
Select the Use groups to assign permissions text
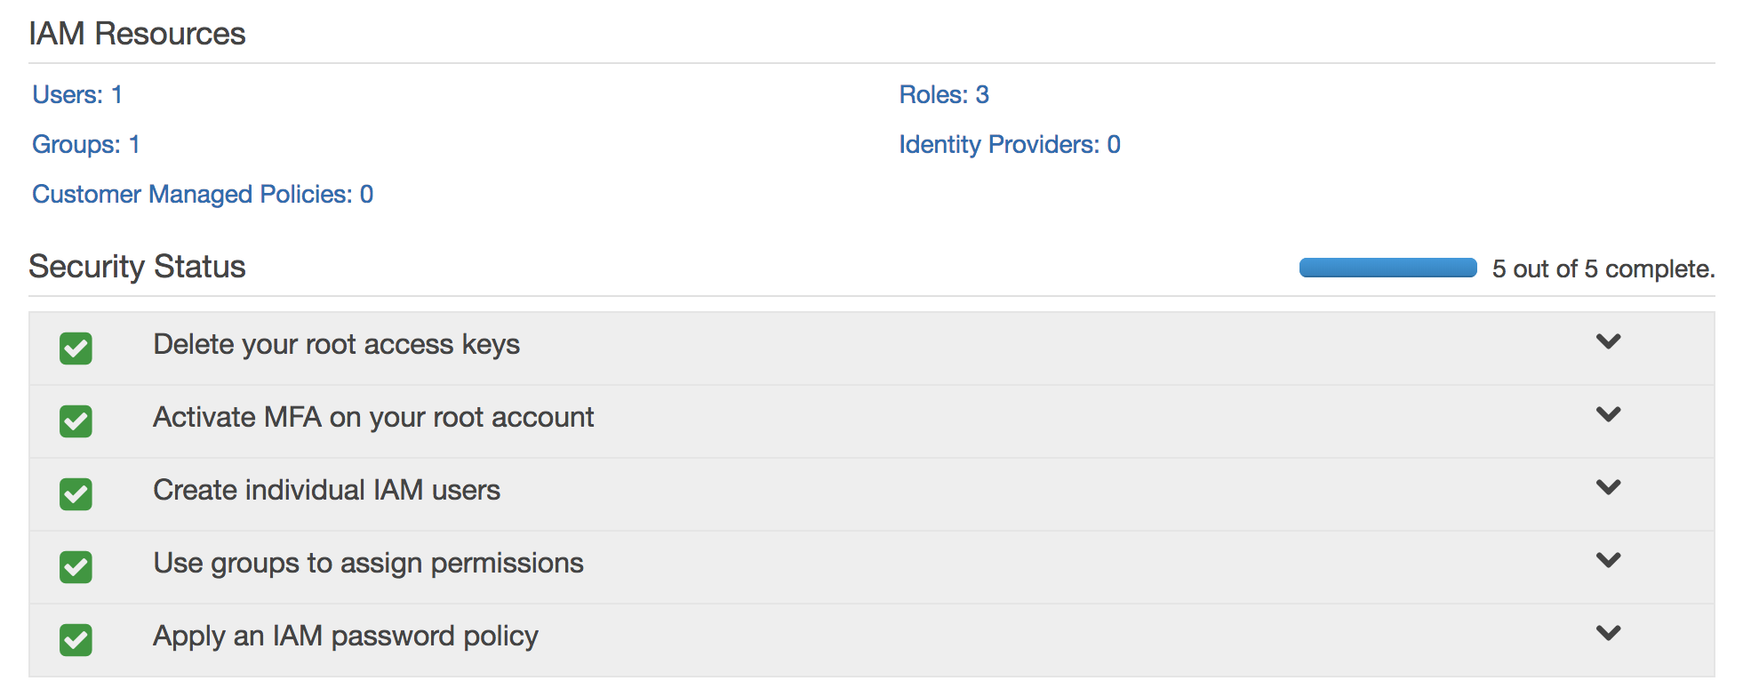coord(368,564)
